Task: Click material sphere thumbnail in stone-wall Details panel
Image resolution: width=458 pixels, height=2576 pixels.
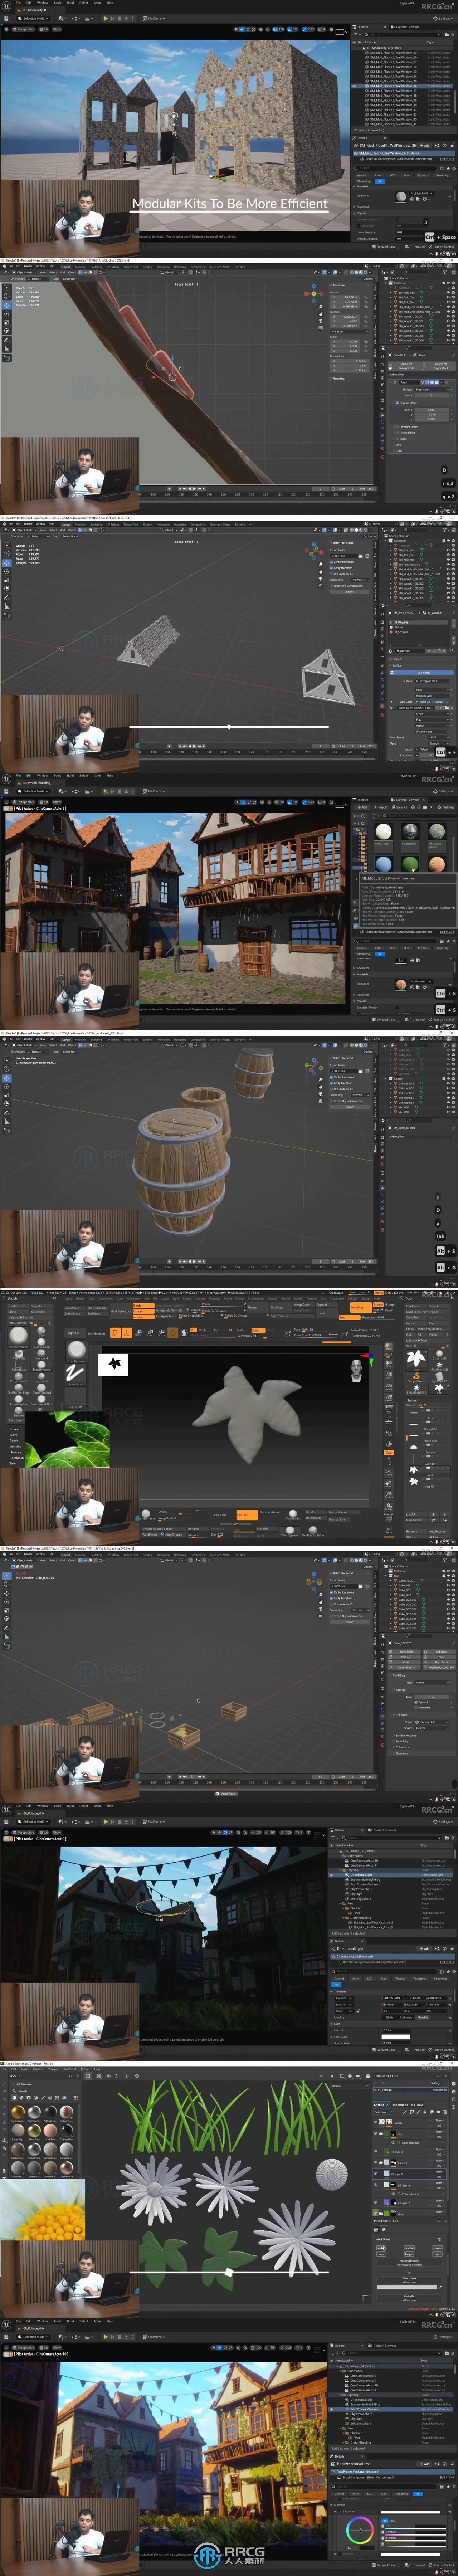Action: pos(401,197)
